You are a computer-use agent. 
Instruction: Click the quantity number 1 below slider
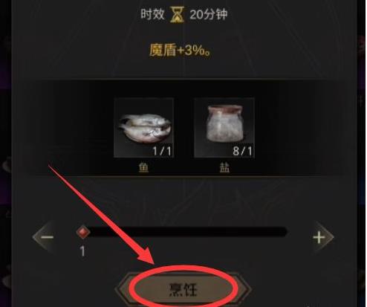pyautogui.click(x=82, y=251)
